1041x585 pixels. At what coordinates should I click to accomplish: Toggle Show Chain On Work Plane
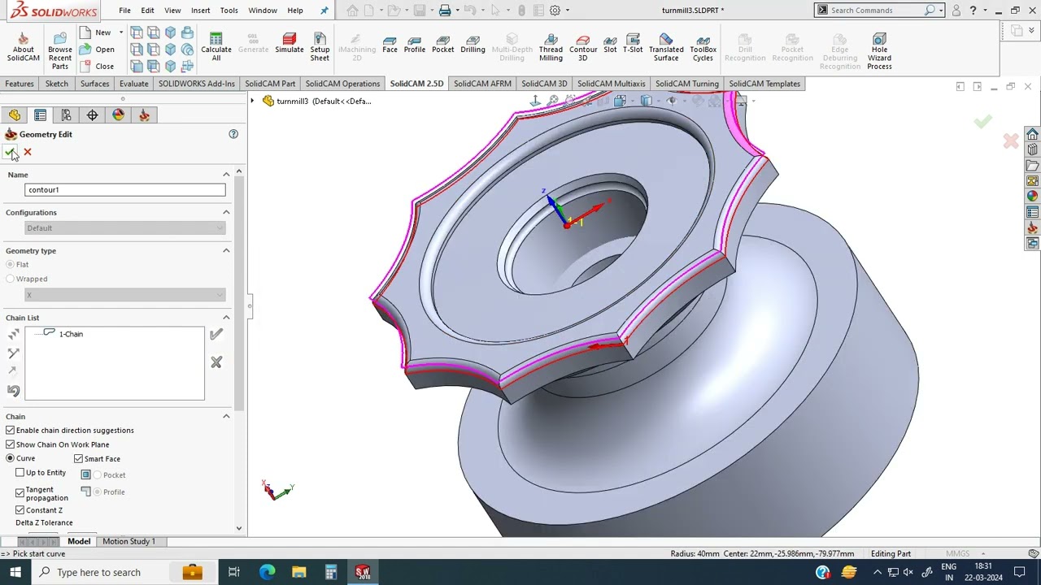tap(10, 444)
